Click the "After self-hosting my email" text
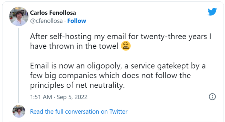 coord(68,36)
